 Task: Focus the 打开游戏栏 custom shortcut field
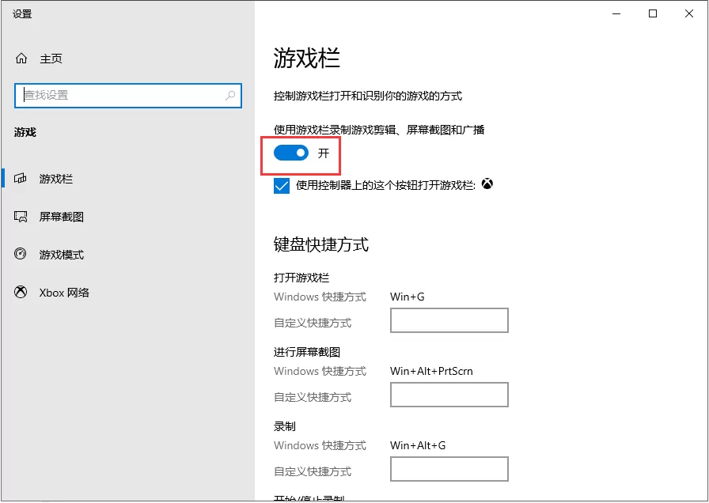pos(449,320)
